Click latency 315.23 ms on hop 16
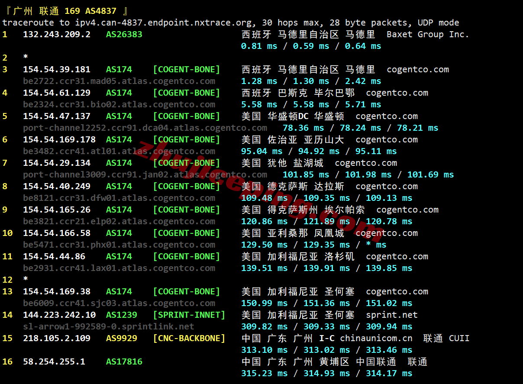 (264, 373)
